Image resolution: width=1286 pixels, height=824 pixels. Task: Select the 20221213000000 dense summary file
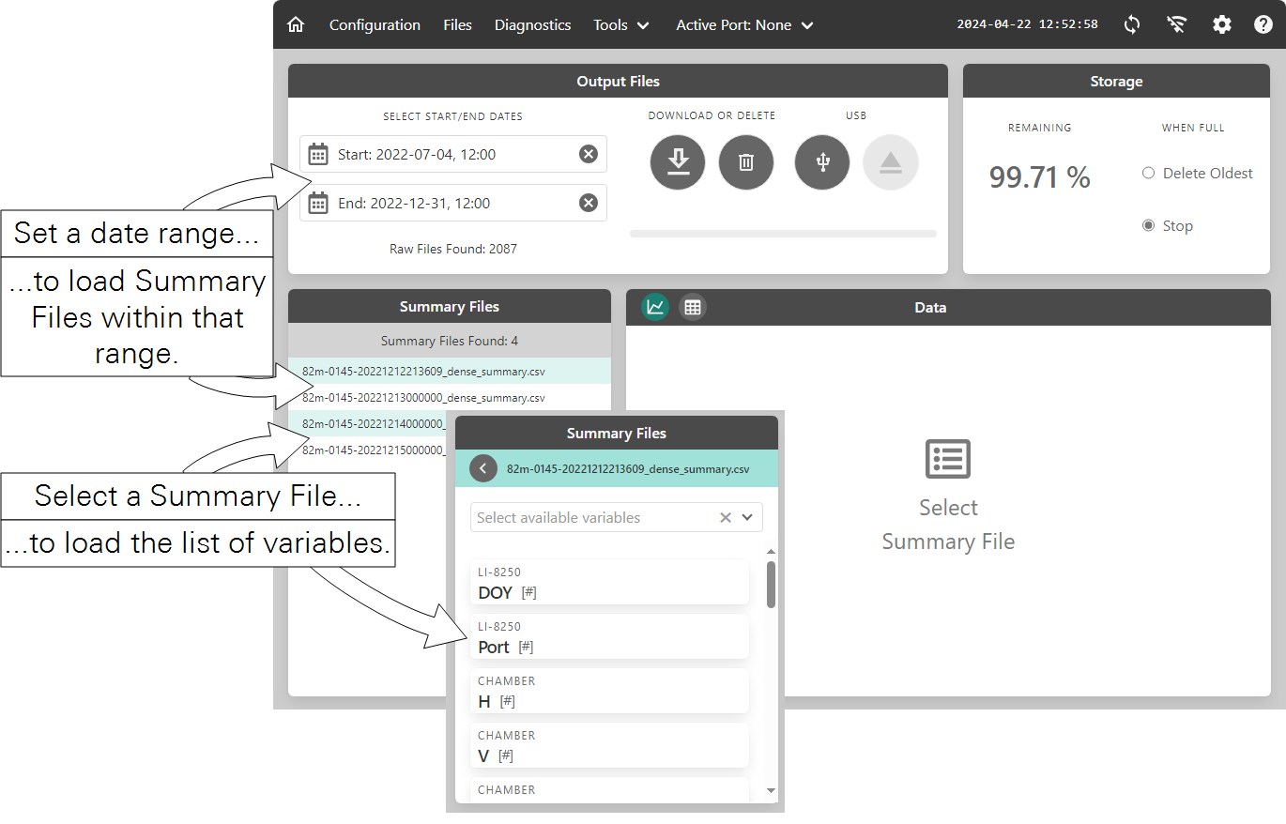(x=423, y=398)
